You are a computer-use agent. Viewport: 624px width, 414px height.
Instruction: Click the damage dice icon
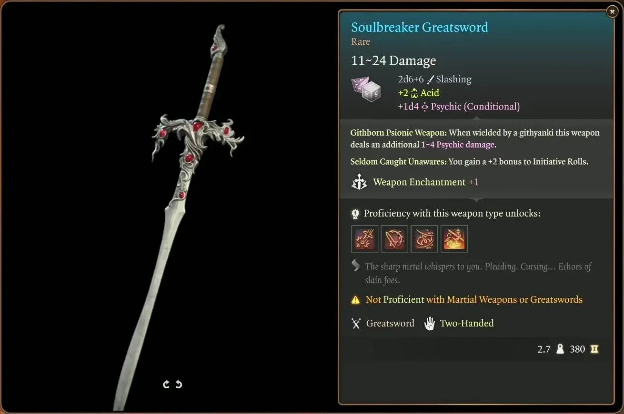[x=366, y=89]
